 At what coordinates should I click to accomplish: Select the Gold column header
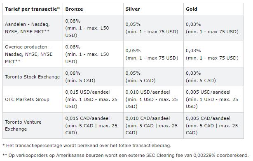(x=191, y=9)
